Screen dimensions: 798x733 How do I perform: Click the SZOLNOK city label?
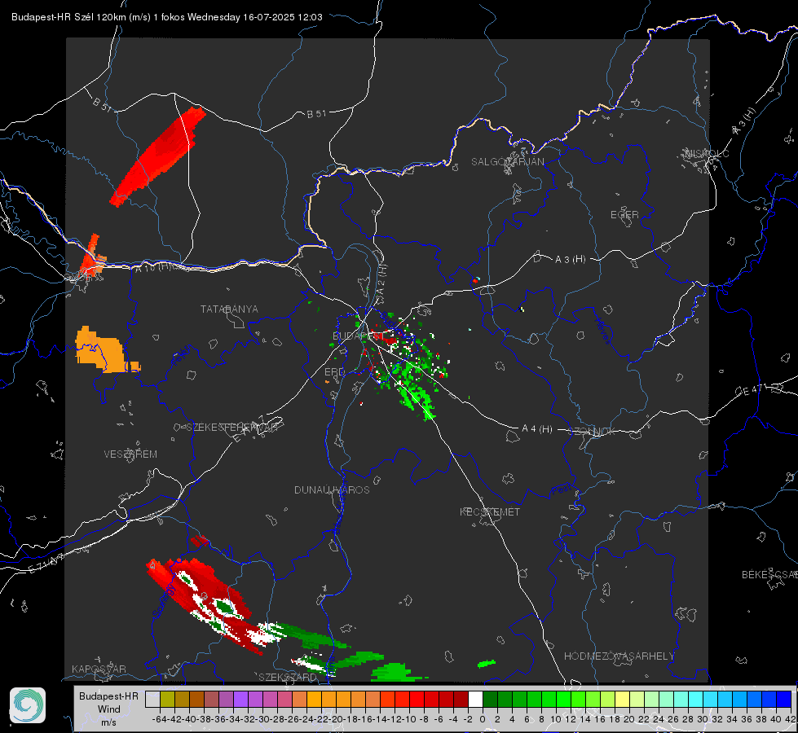(592, 432)
